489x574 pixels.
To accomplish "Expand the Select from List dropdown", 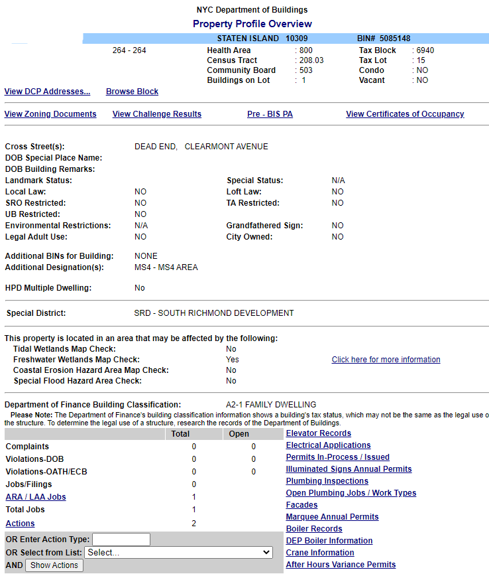I will 178,552.
